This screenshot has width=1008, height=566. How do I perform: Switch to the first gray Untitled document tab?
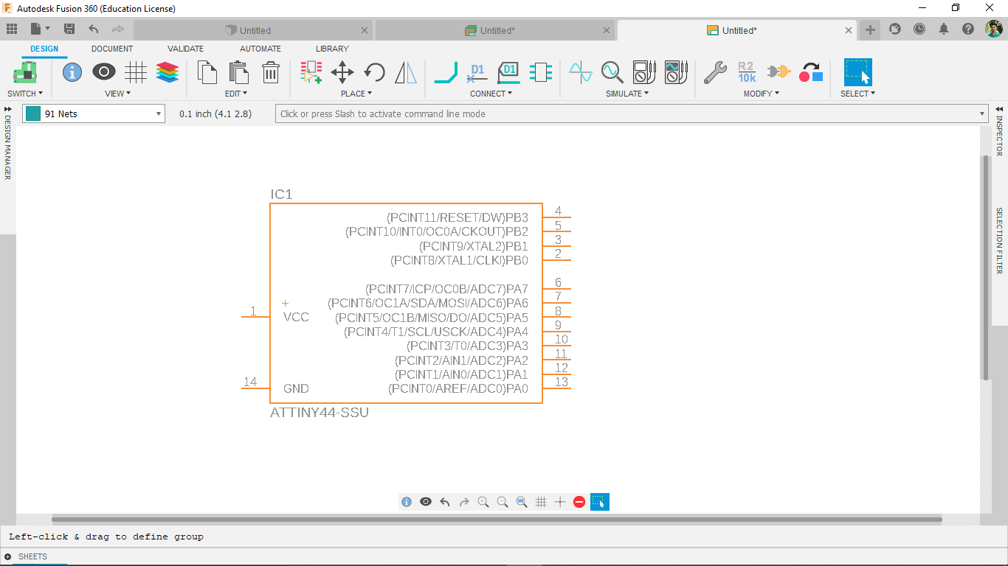(x=254, y=30)
